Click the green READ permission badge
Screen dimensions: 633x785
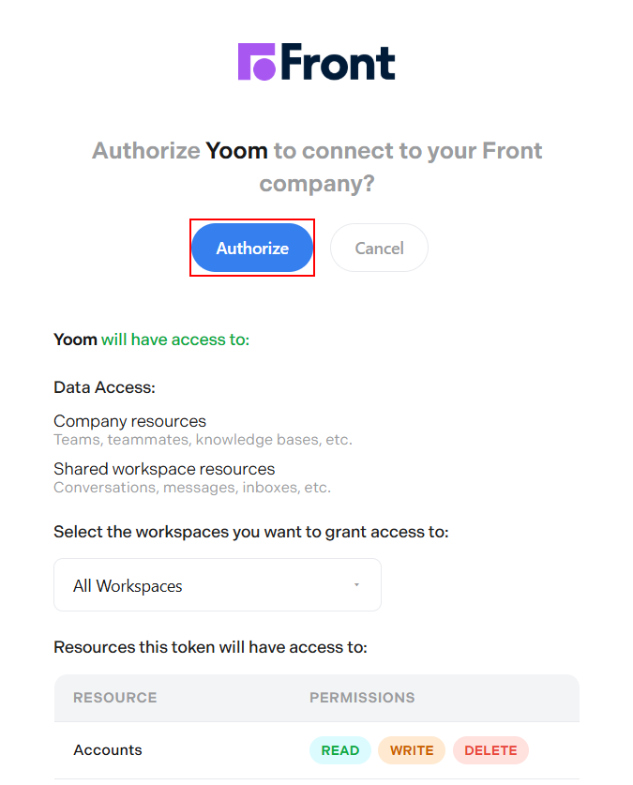pos(339,750)
